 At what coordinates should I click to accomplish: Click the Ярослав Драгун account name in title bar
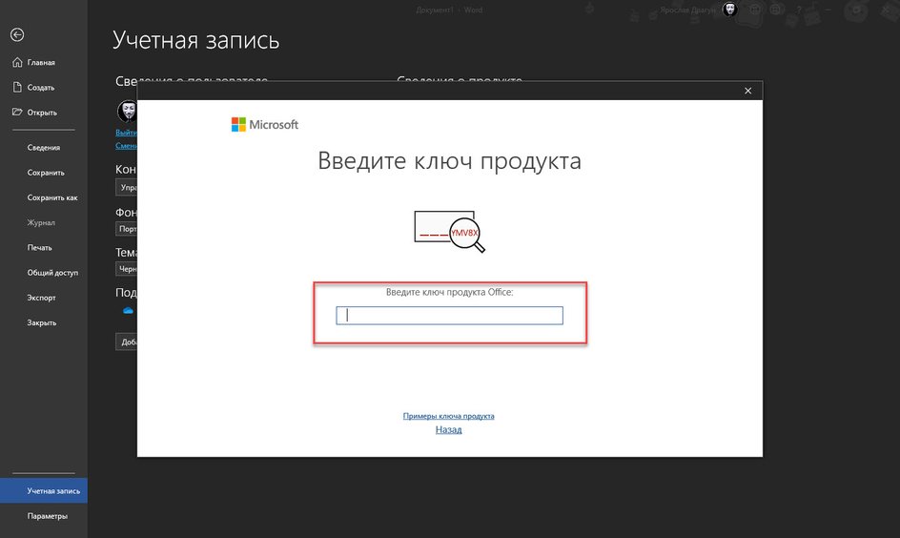pyautogui.click(x=687, y=10)
